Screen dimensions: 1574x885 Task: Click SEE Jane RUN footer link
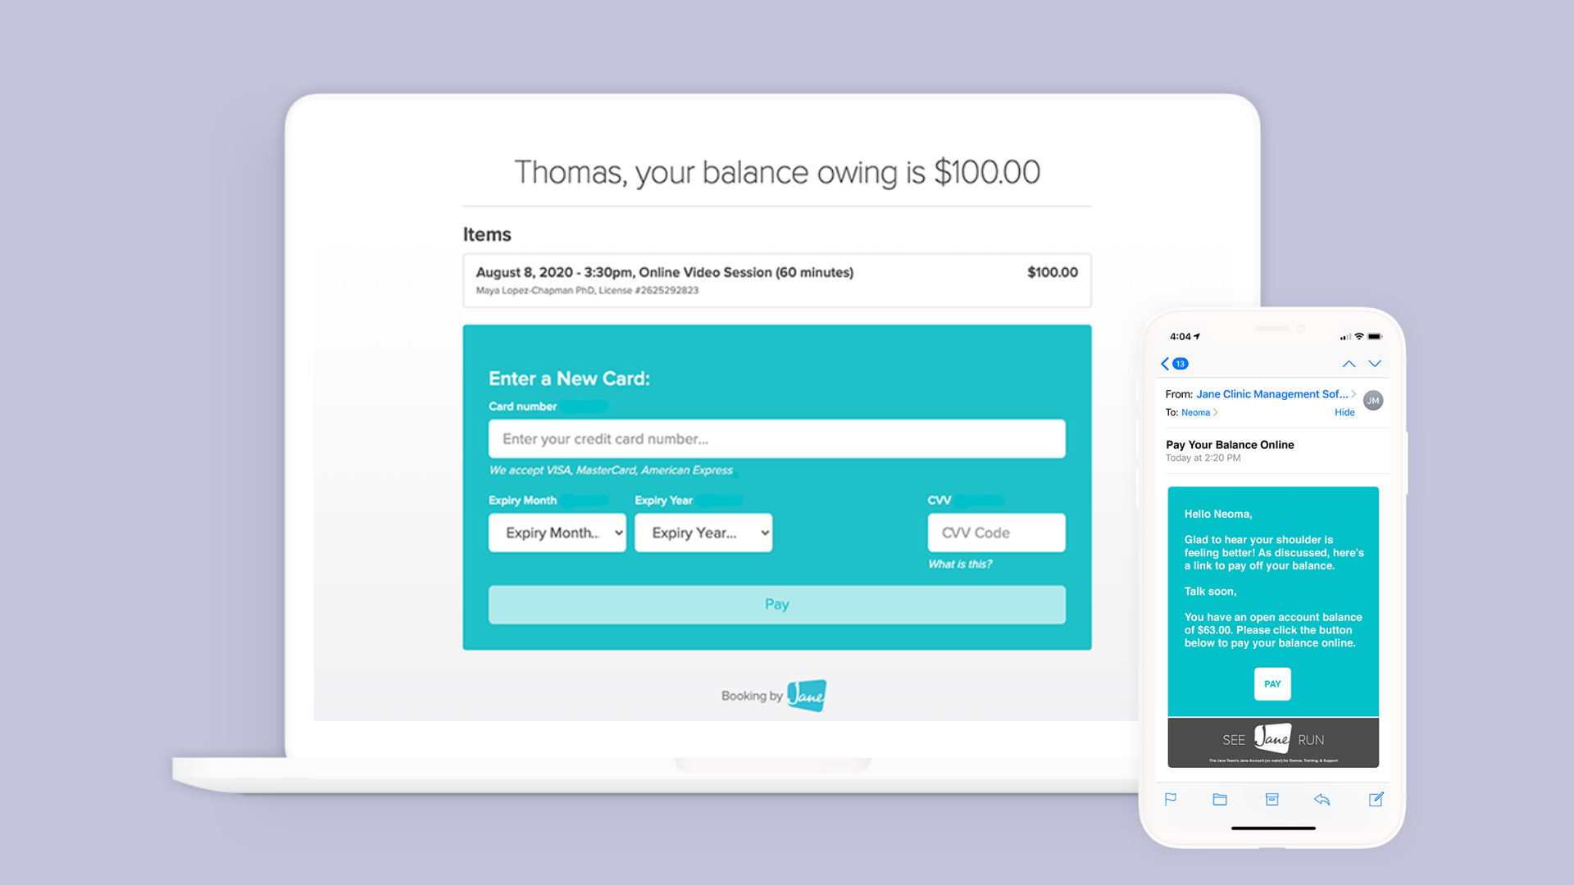pyautogui.click(x=1271, y=739)
